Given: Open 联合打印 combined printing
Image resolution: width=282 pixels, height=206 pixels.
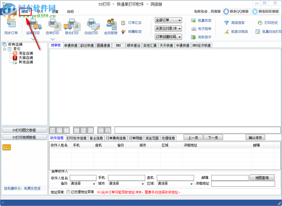Looking at the screenshot, I should [x=72, y=27].
